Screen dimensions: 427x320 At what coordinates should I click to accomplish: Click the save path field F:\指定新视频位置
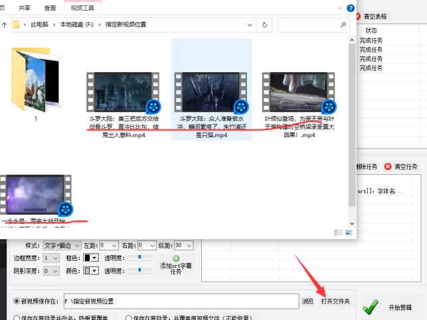coord(181,301)
